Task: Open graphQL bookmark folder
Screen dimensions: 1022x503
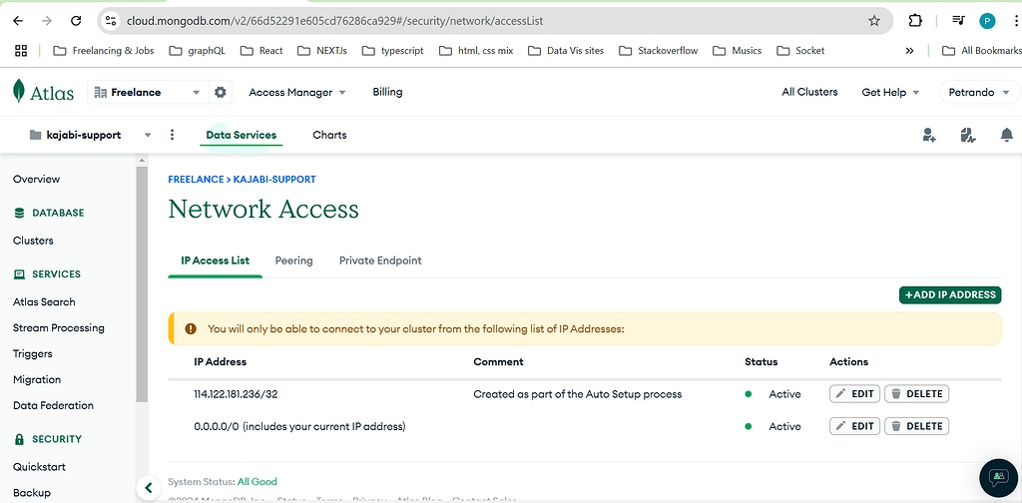Action: pyautogui.click(x=197, y=50)
